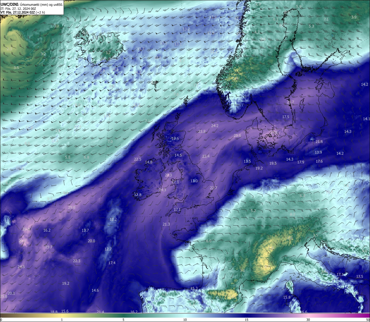Select the 15.8 value near Corsica

[x=287, y=297]
